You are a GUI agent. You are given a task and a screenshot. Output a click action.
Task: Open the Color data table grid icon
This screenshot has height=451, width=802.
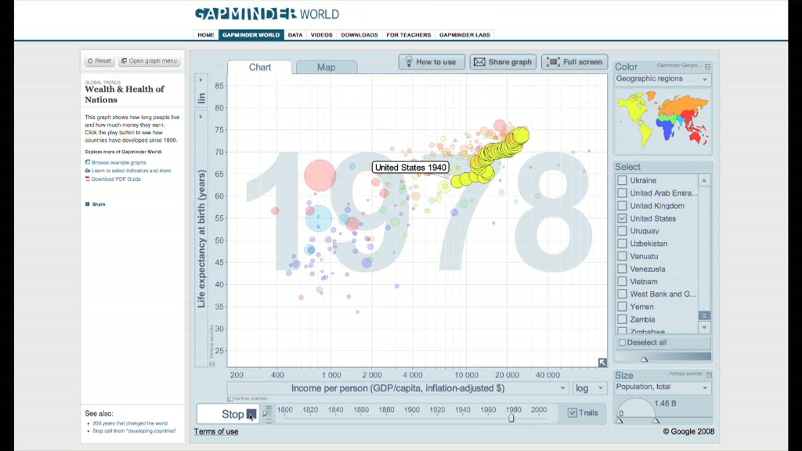click(707, 67)
